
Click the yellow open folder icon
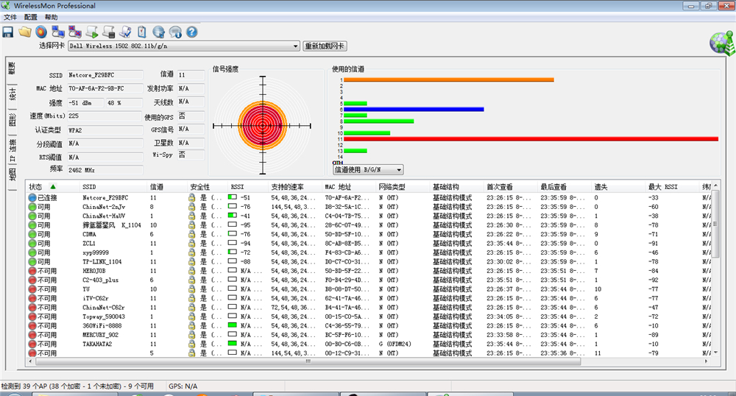pyautogui.click(x=24, y=32)
